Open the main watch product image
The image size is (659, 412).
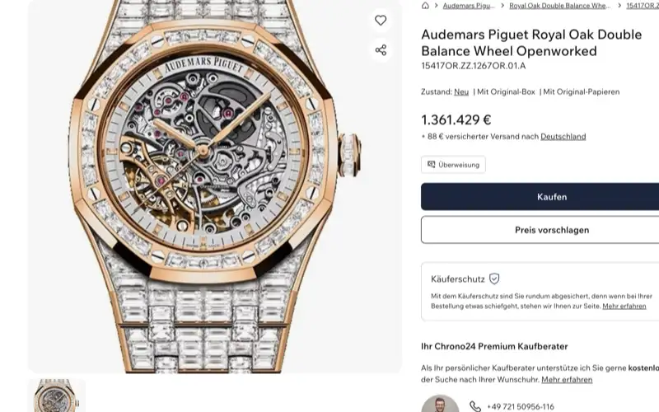(215, 186)
